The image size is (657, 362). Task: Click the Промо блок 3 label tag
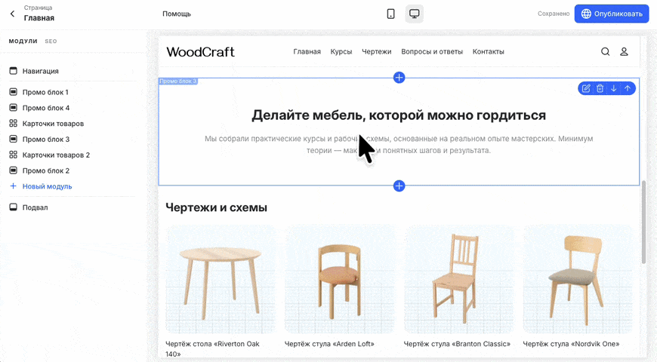[x=178, y=81]
